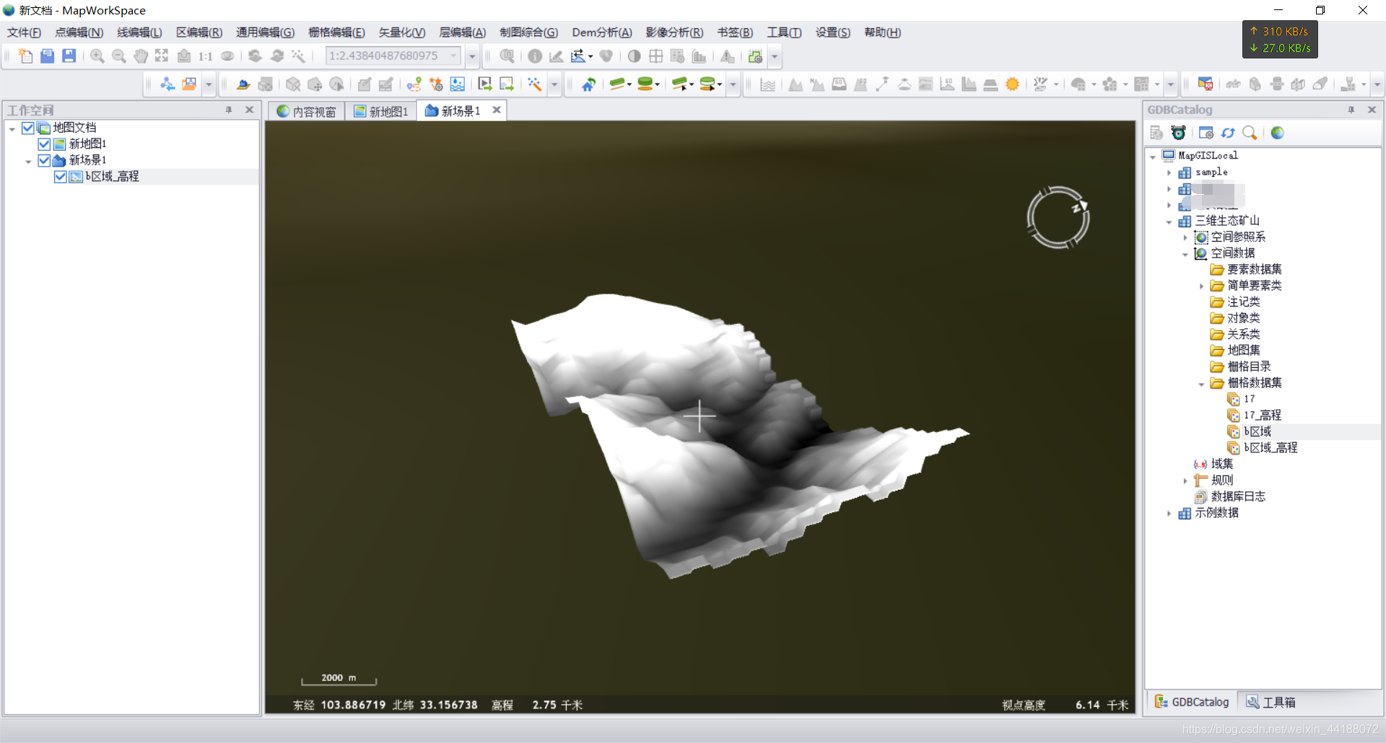Switch to the 内容视窗 tab
Screen dimensions: 1386x743
307,111
